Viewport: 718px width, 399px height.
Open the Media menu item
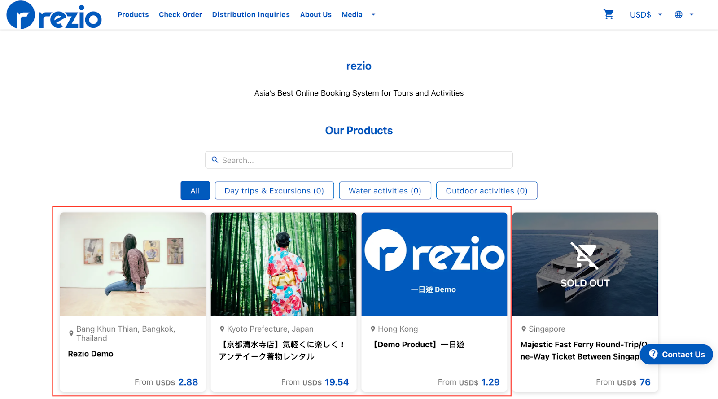click(352, 14)
